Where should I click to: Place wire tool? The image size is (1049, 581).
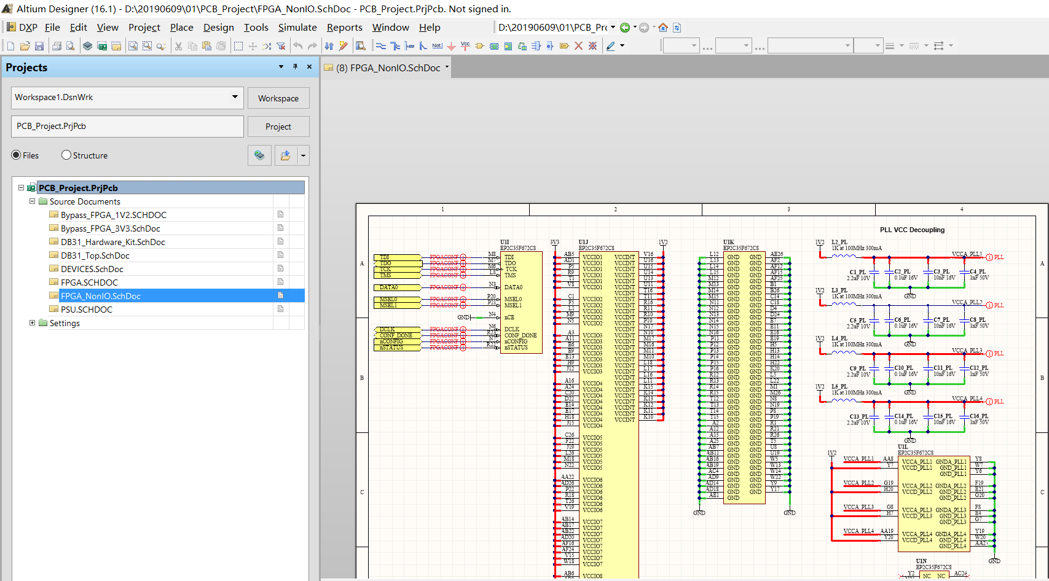point(381,46)
